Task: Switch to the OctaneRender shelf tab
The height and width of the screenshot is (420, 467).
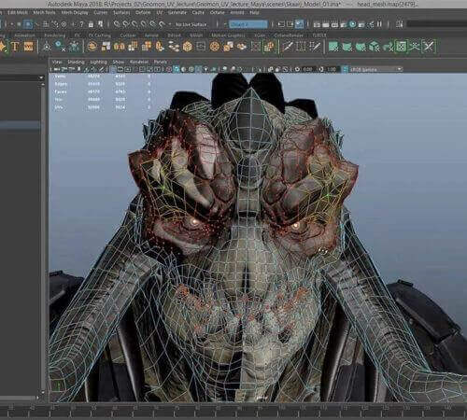Action: pyautogui.click(x=289, y=35)
